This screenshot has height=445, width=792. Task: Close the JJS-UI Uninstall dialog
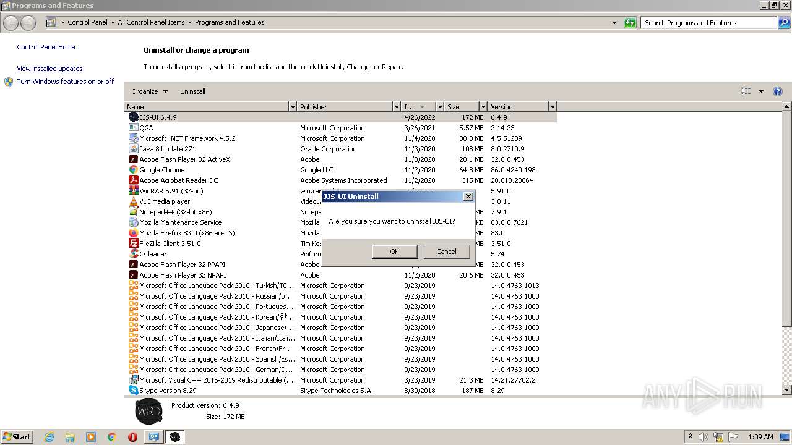(468, 197)
